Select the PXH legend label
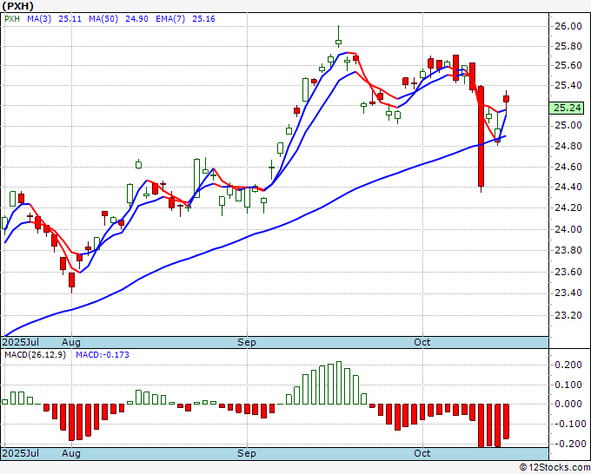 [12, 19]
